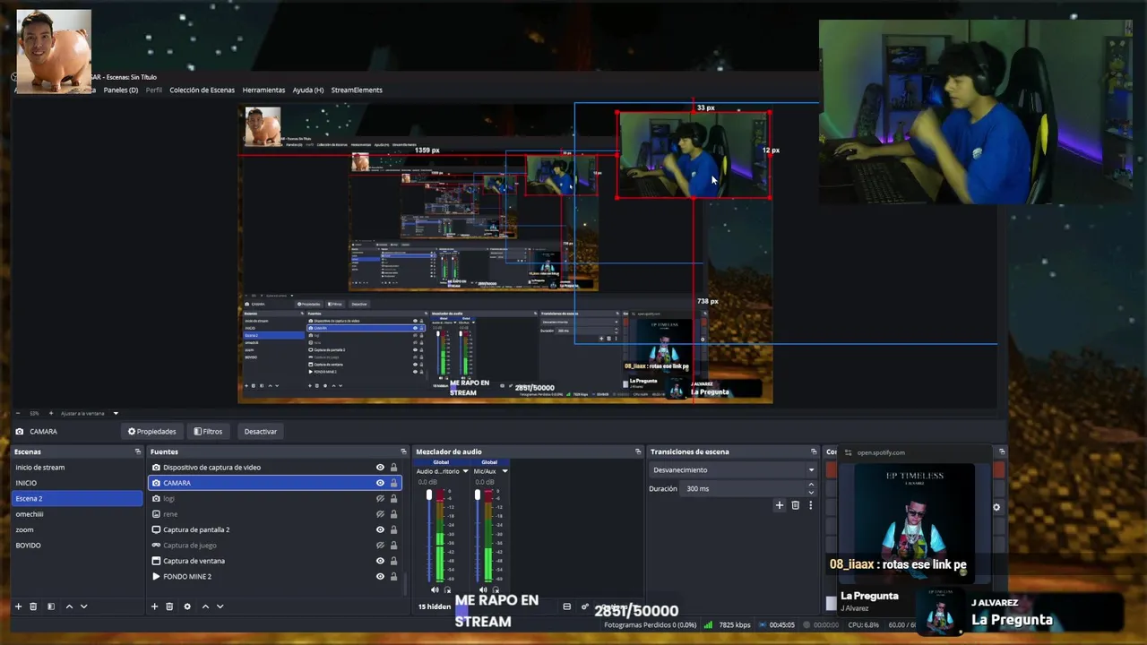Open the Perfil menu
The width and height of the screenshot is (1147, 645).
tap(154, 90)
